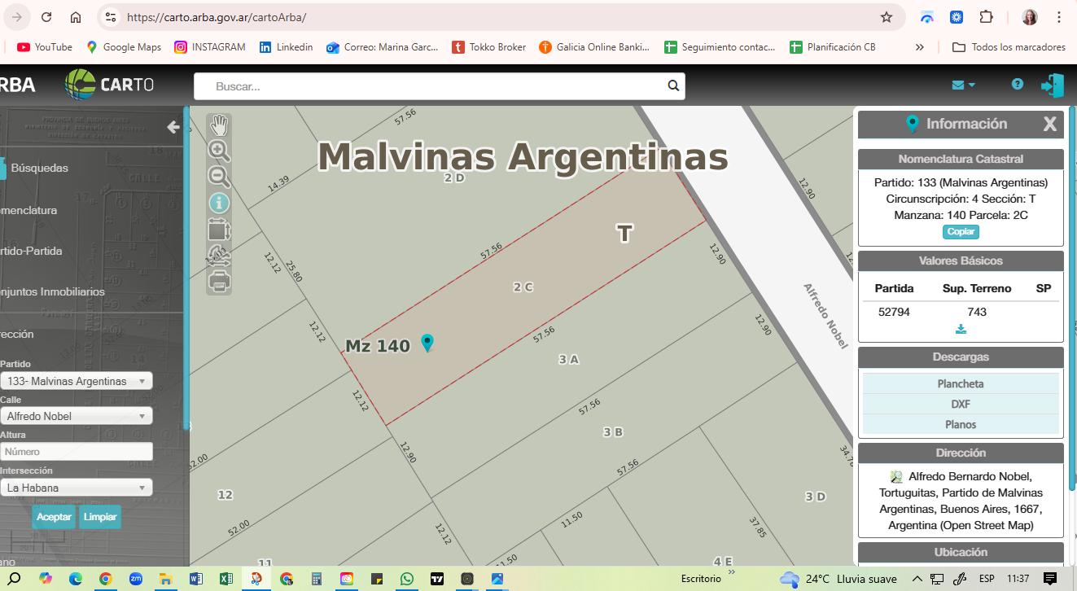Open WhatsApp from the taskbar
This screenshot has width=1077, height=591.
point(406,579)
